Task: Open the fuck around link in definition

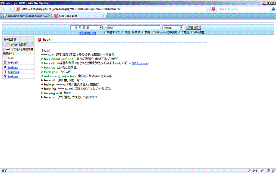Action: pos(140,63)
